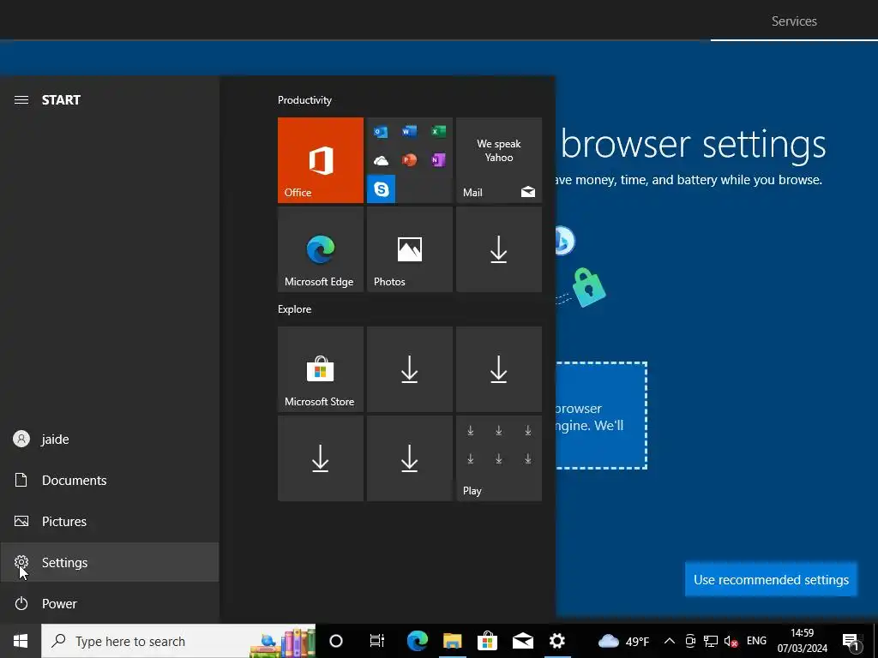Select the Productivity group heading
878x658 pixels.
point(304,100)
